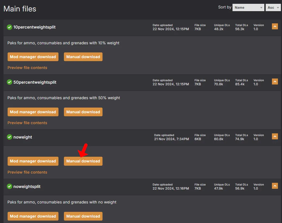The height and width of the screenshot is (223, 282).
Task: Click green checkmark icon beside noweight
Action: [x=10, y=137]
